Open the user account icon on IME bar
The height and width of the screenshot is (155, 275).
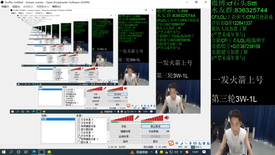point(200,143)
